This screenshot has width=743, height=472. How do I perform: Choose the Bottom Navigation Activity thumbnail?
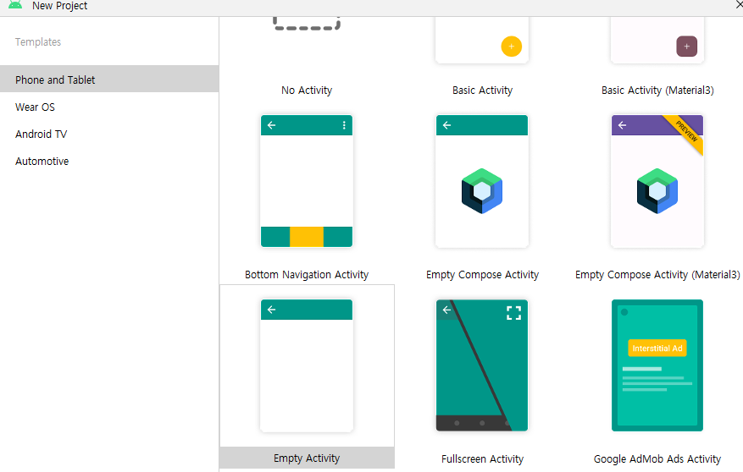307,181
